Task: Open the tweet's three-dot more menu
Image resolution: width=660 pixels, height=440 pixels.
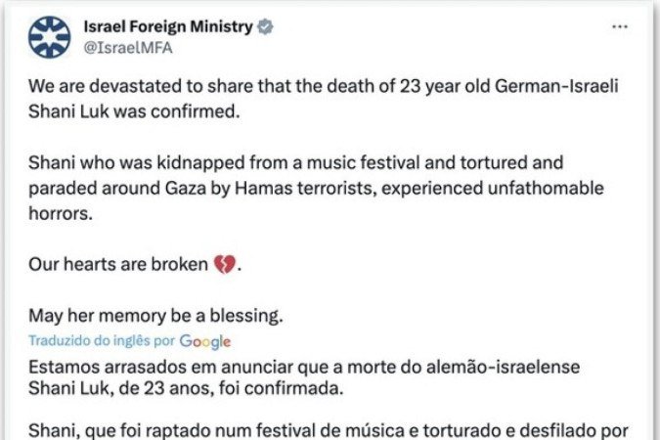Action: coord(619,27)
